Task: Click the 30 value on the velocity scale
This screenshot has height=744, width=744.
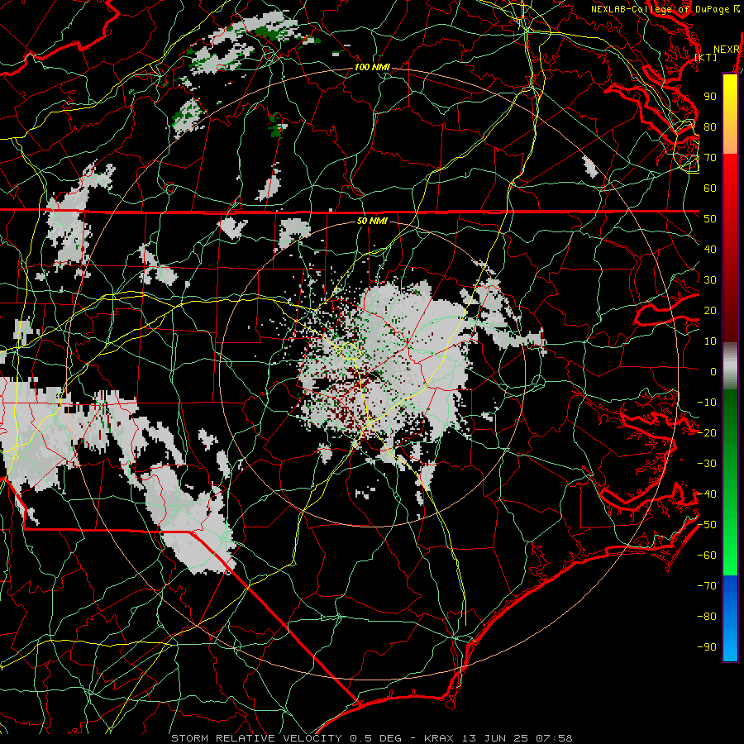Action: (710, 280)
